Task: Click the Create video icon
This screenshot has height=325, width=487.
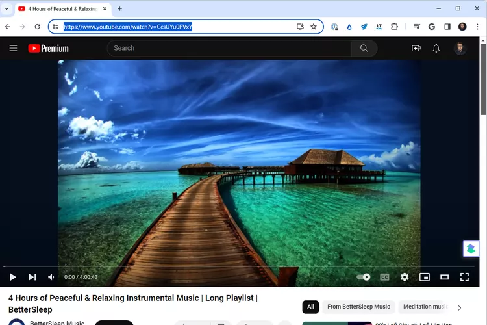Action: coord(416,48)
